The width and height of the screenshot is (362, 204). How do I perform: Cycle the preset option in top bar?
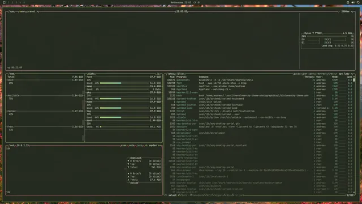click(x=31, y=11)
